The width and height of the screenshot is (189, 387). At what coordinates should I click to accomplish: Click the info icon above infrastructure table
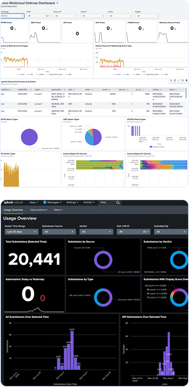click(175, 81)
